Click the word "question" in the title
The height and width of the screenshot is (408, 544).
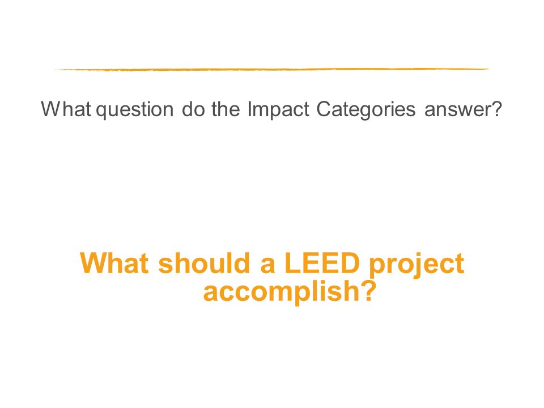(135, 110)
